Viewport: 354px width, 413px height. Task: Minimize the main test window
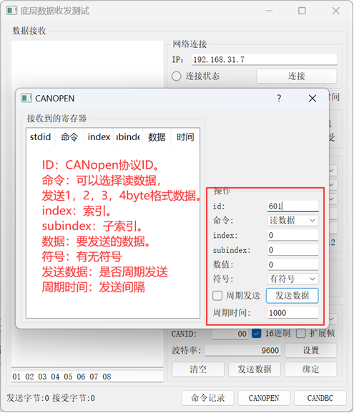pos(269,11)
